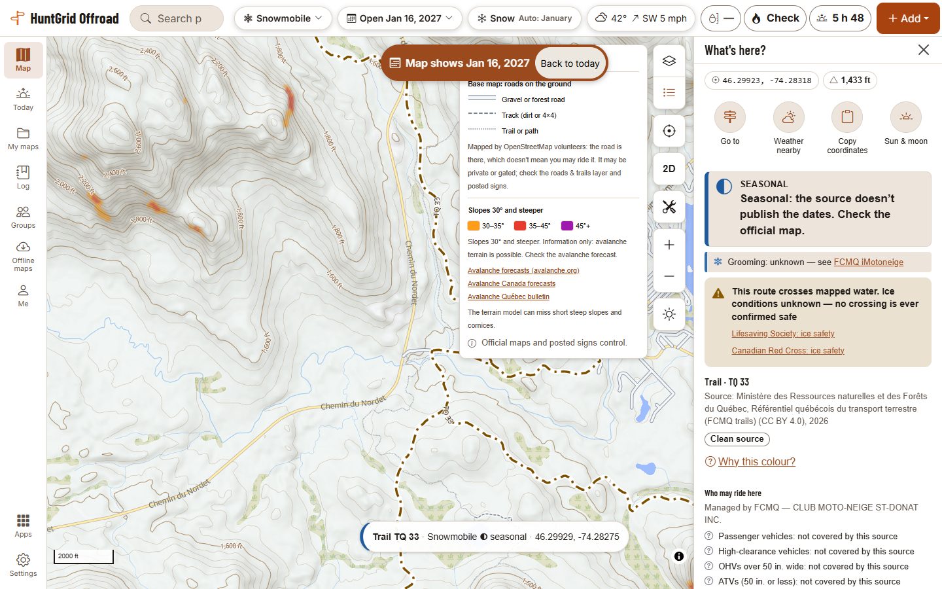Open map attribution info icon
The height and width of the screenshot is (589, 942).
click(x=679, y=556)
